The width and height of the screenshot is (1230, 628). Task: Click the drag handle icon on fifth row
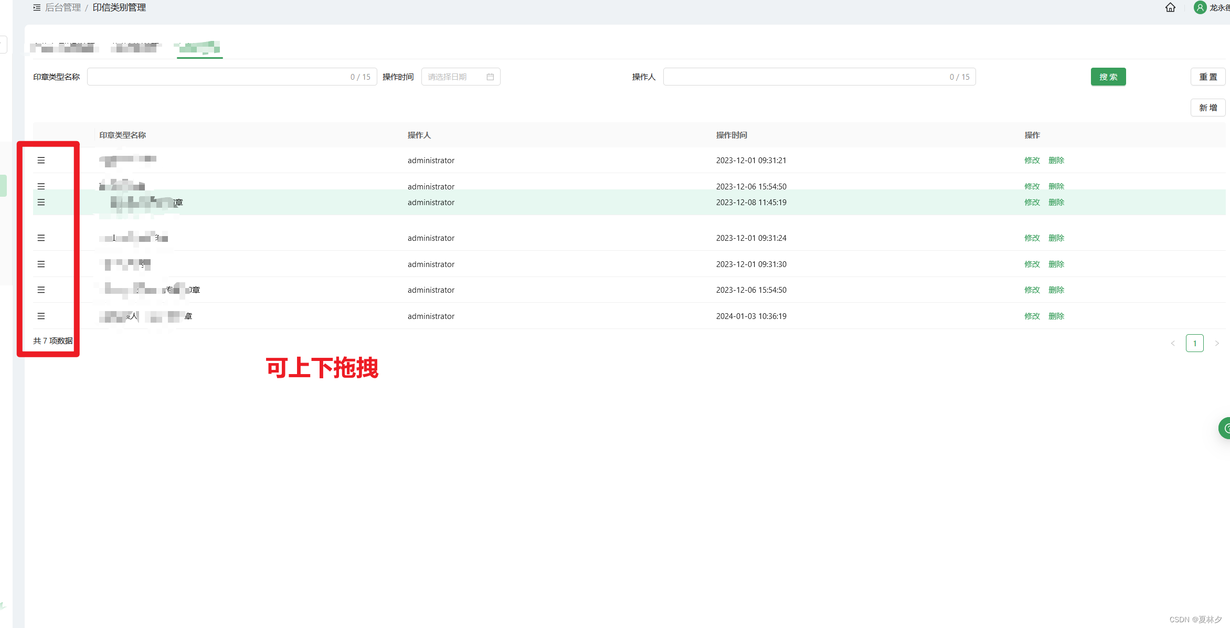coord(40,263)
